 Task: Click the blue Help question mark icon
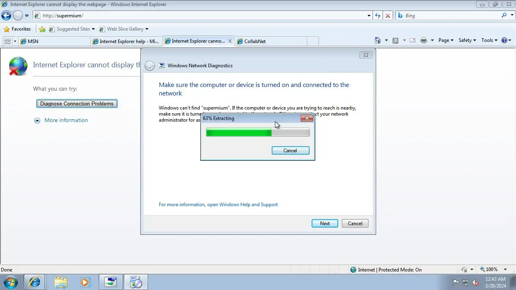pos(504,40)
